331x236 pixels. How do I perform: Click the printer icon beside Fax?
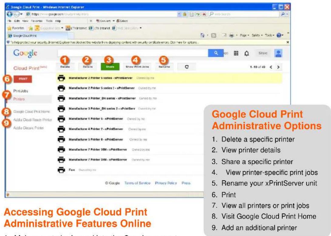coord(61,170)
